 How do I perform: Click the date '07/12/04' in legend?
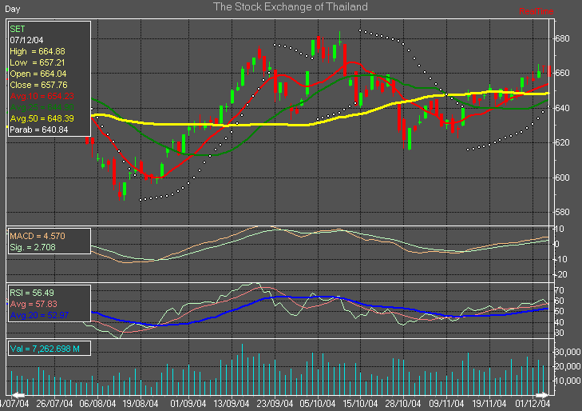pyautogui.click(x=26, y=40)
